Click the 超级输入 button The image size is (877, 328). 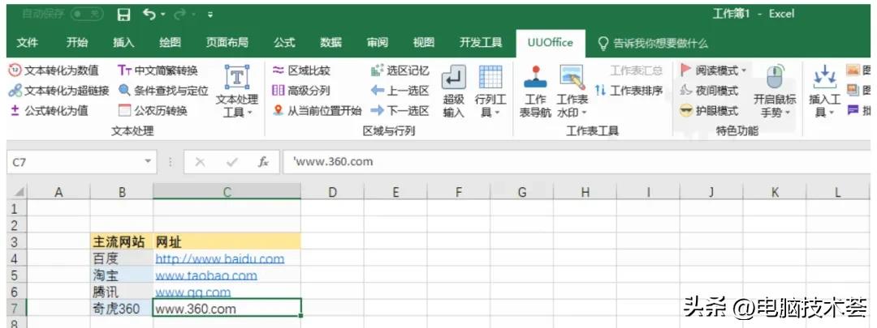(454, 91)
